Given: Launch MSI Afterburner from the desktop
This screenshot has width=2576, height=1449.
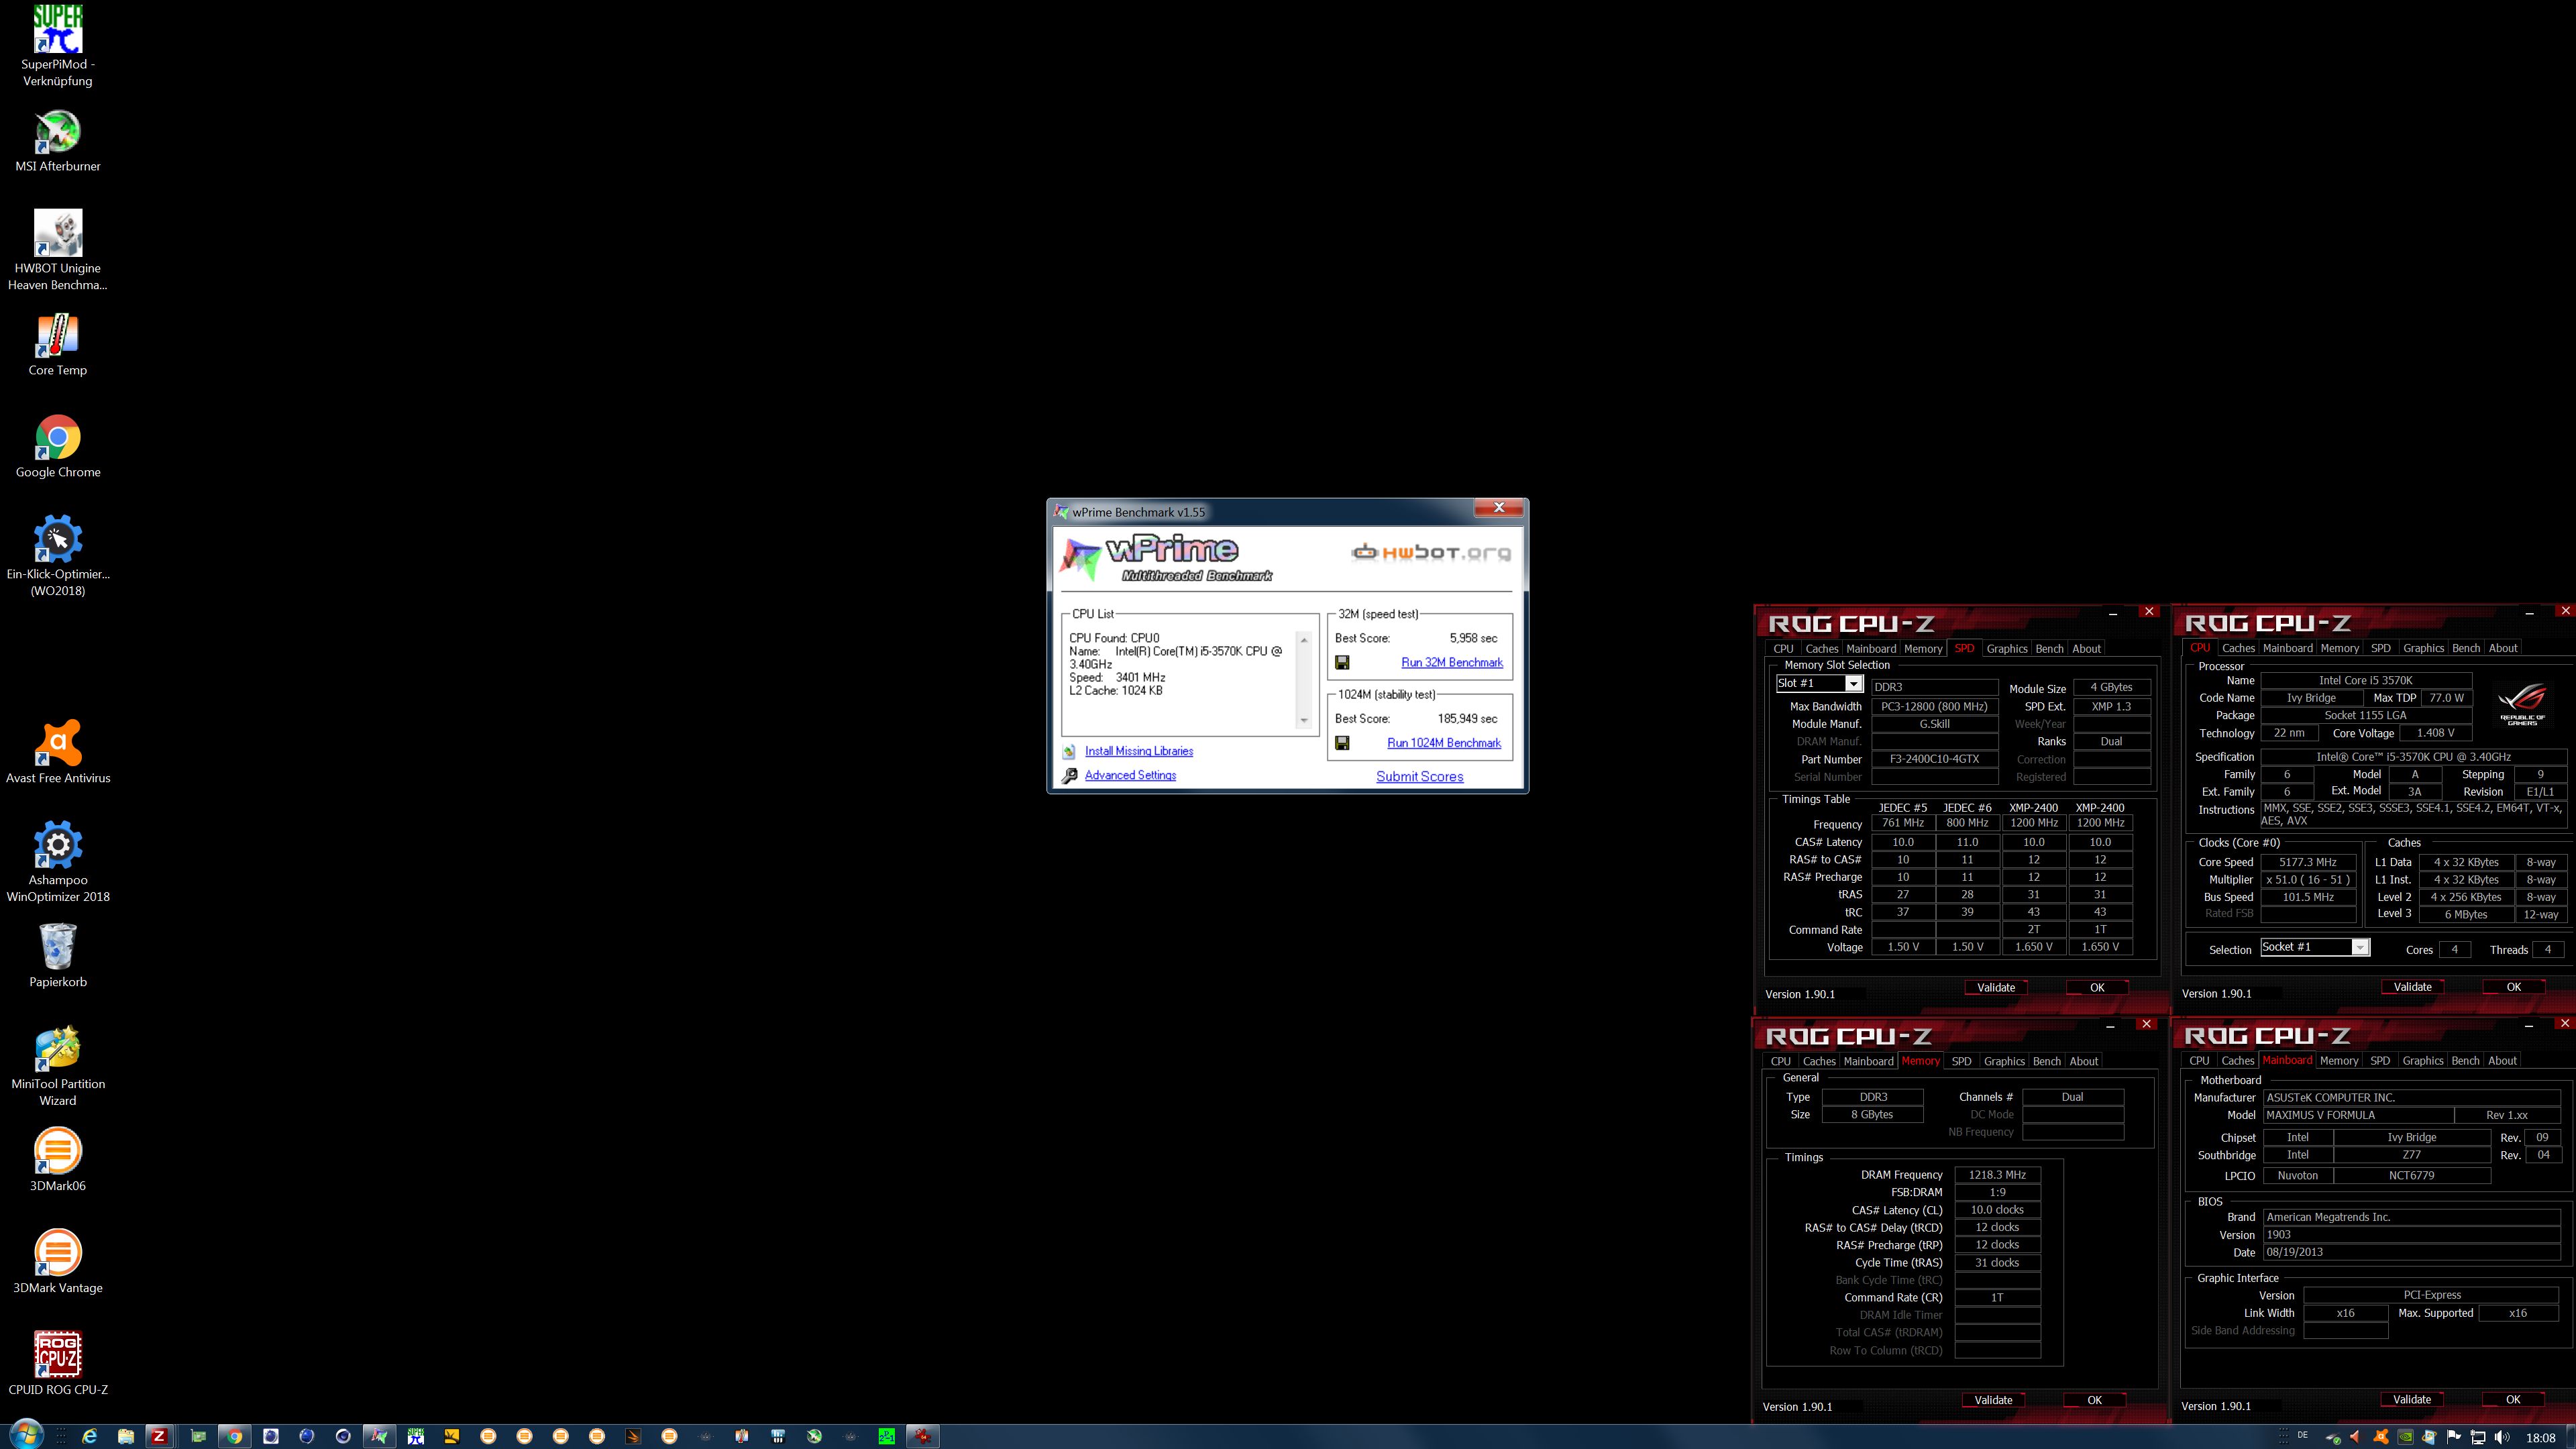Looking at the screenshot, I should click(58, 140).
